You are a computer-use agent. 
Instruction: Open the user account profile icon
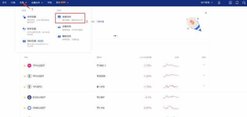tap(219, 3)
